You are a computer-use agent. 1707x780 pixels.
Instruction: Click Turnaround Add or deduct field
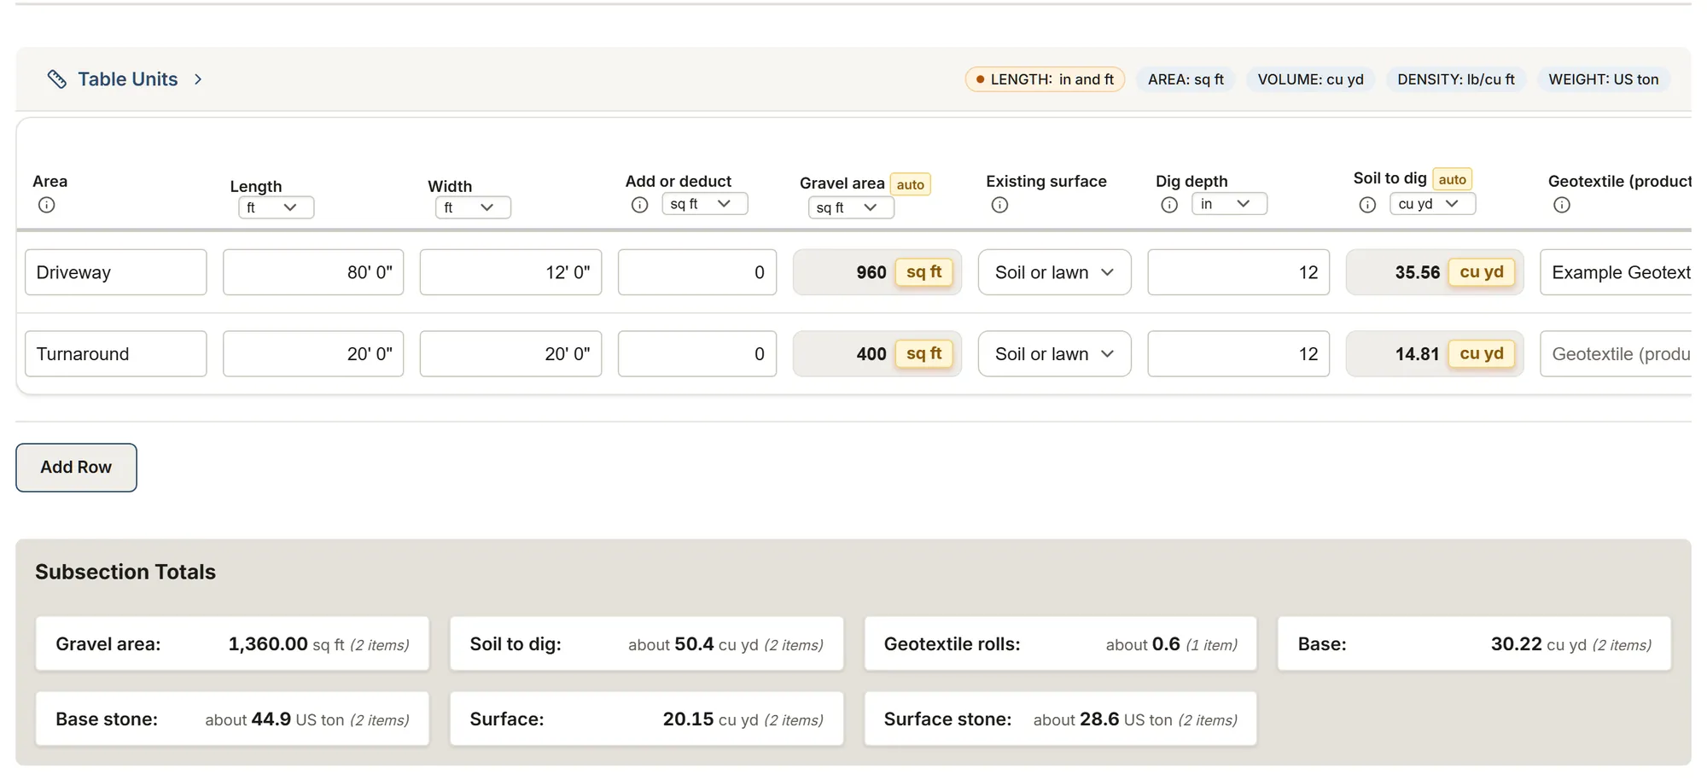point(697,354)
